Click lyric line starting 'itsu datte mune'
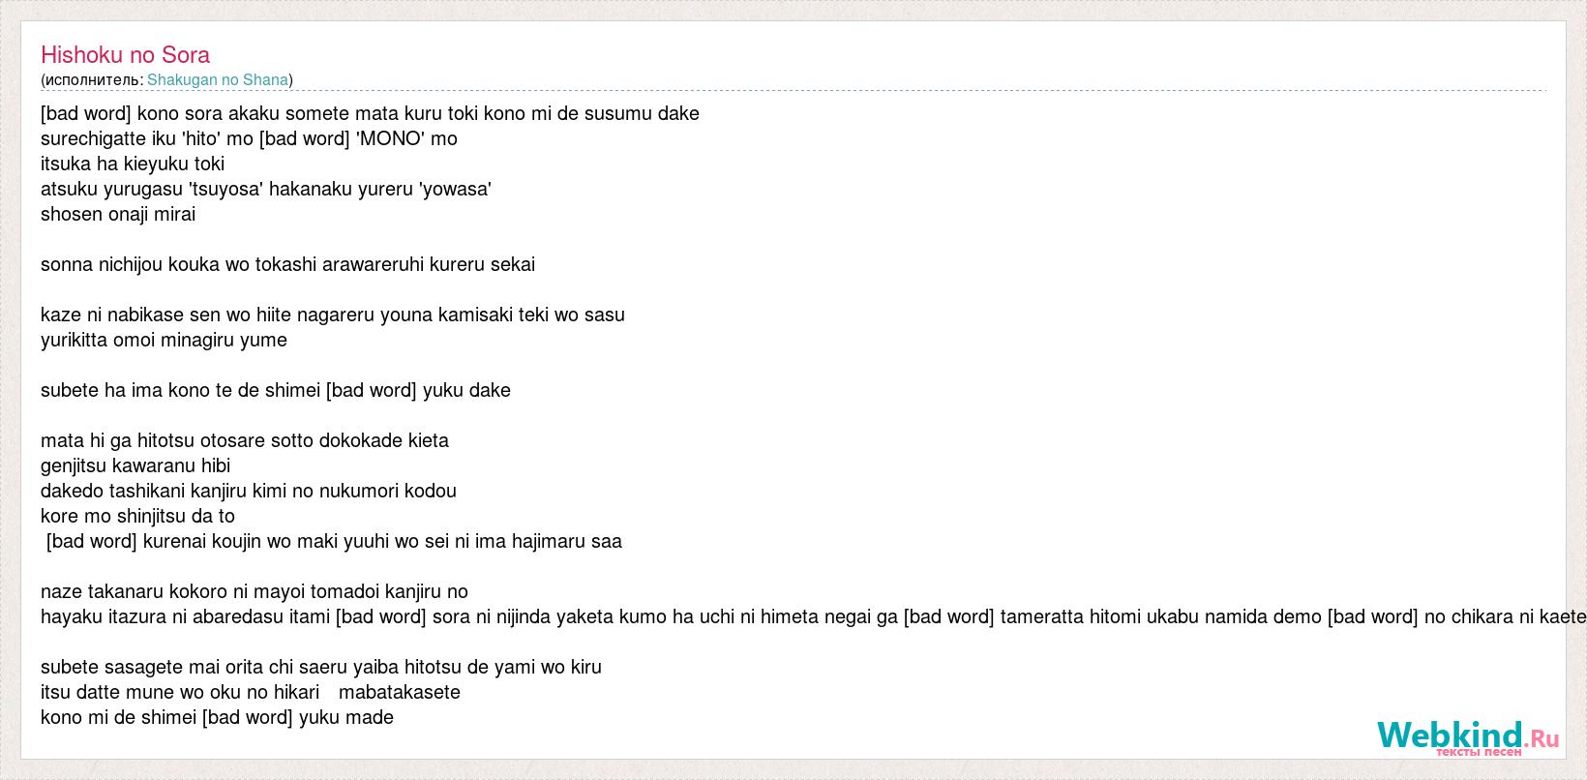The image size is (1587, 780). (x=251, y=692)
